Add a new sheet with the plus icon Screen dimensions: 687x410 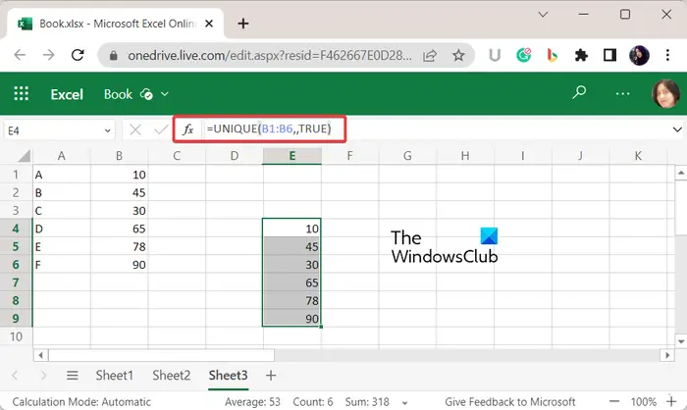pyautogui.click(x=271, y=376)
